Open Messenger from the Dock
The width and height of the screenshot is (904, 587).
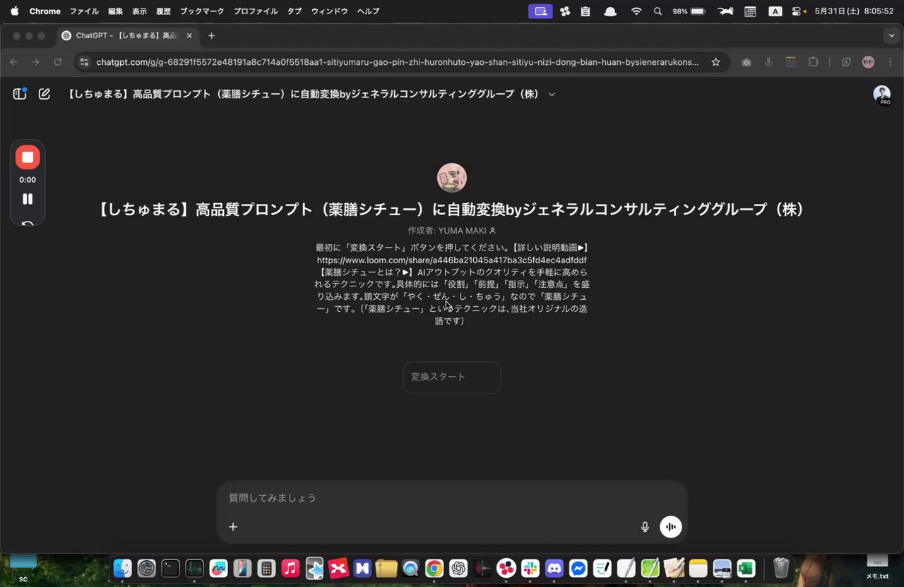tap(578, 568)
